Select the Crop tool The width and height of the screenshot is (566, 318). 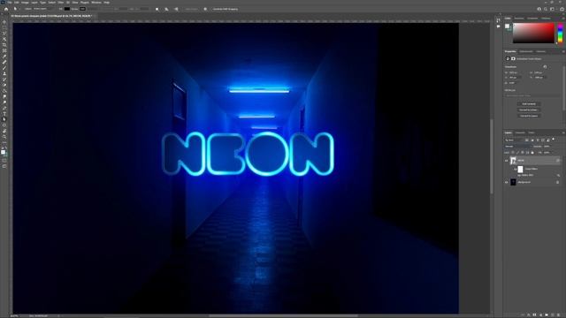(4, 45)
